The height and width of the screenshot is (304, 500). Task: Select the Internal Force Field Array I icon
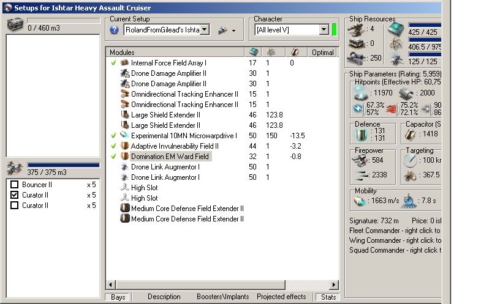124,63
